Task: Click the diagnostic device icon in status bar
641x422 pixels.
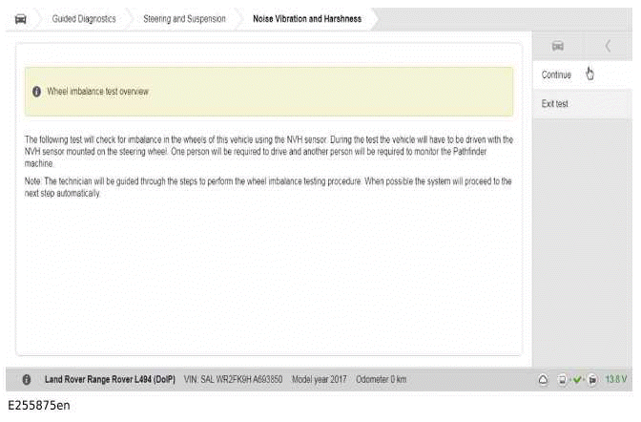Action: tap(592, 379)
